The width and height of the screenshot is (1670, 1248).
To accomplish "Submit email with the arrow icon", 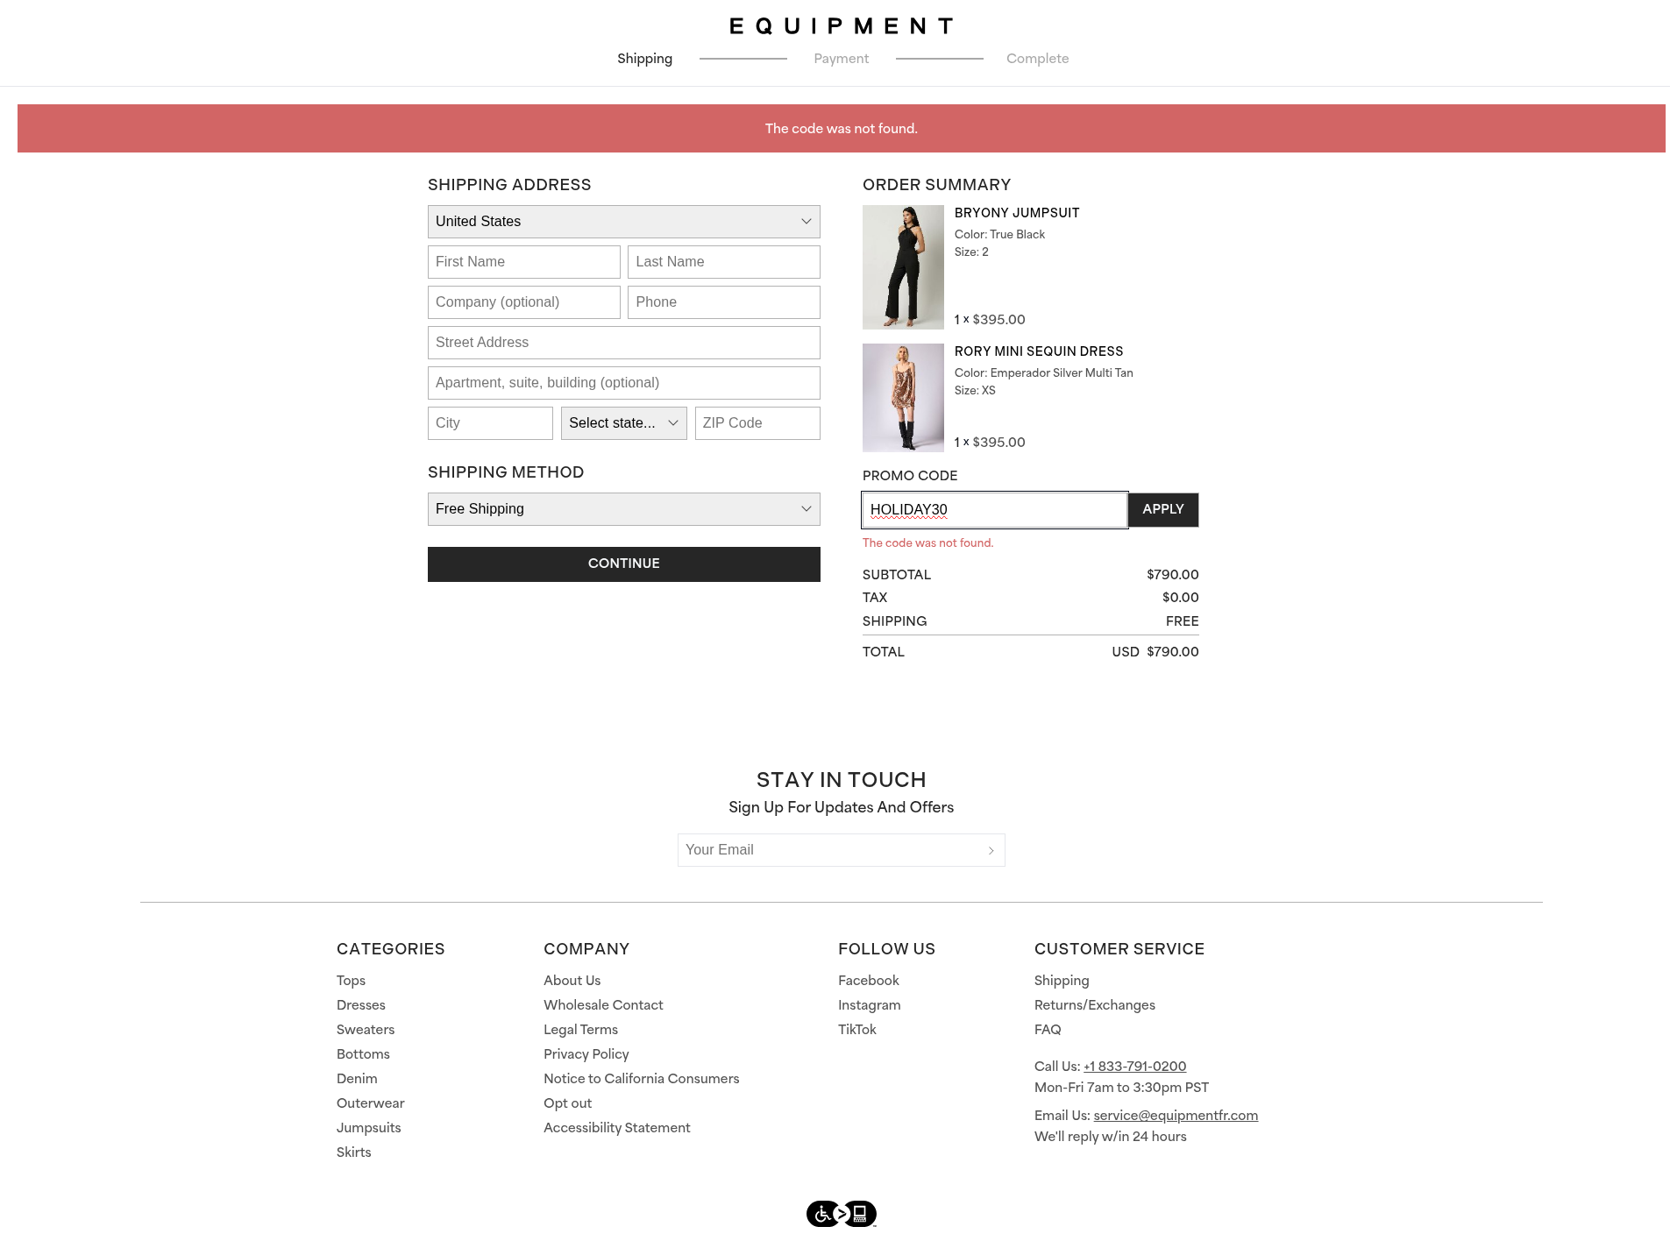I will tap(991, 850).
